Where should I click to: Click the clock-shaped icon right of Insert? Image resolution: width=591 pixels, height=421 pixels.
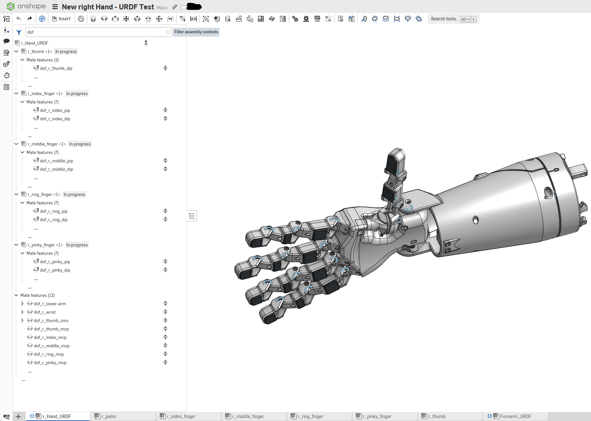(x=81, y=19)
